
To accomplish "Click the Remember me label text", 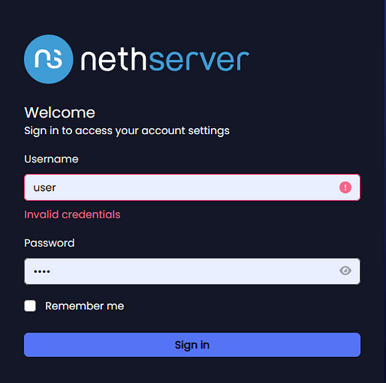I will click(x=84, y=306).
